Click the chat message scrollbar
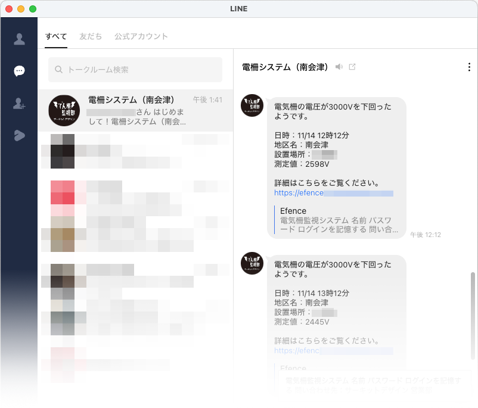 tap(473, 316)
